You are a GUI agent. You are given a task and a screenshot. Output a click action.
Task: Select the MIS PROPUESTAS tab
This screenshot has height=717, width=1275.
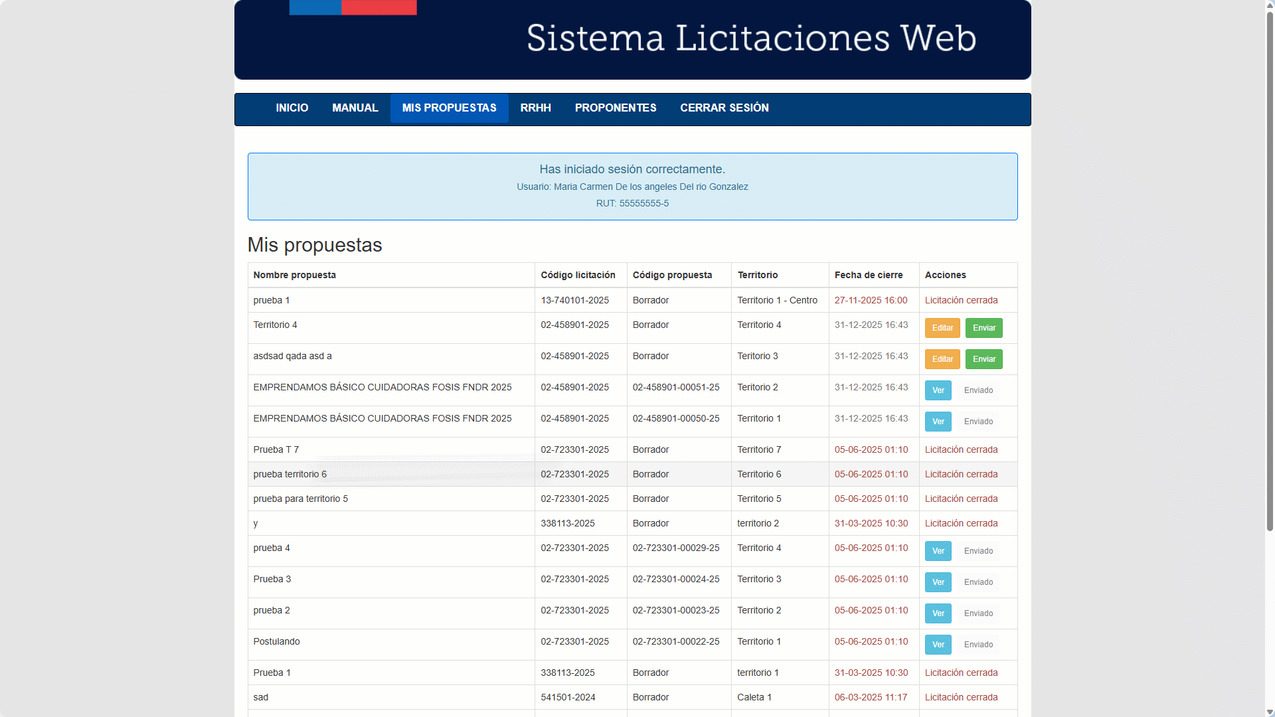[449, 108]
